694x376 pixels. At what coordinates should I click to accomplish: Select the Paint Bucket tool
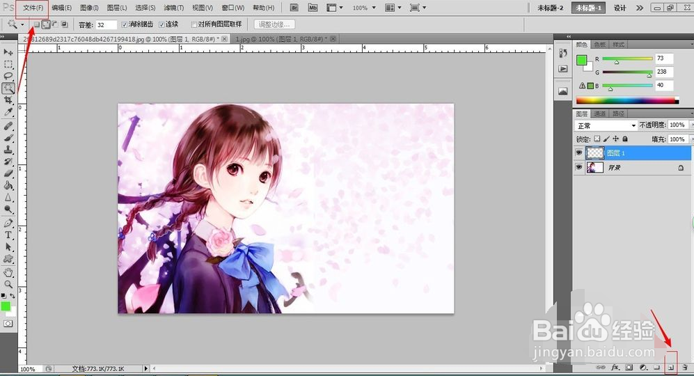click(8, 186)
